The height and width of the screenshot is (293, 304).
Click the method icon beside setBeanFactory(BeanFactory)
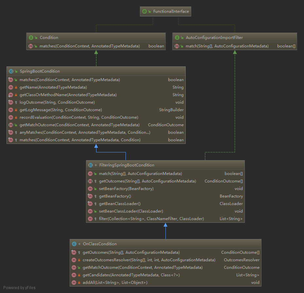[90, 189]
